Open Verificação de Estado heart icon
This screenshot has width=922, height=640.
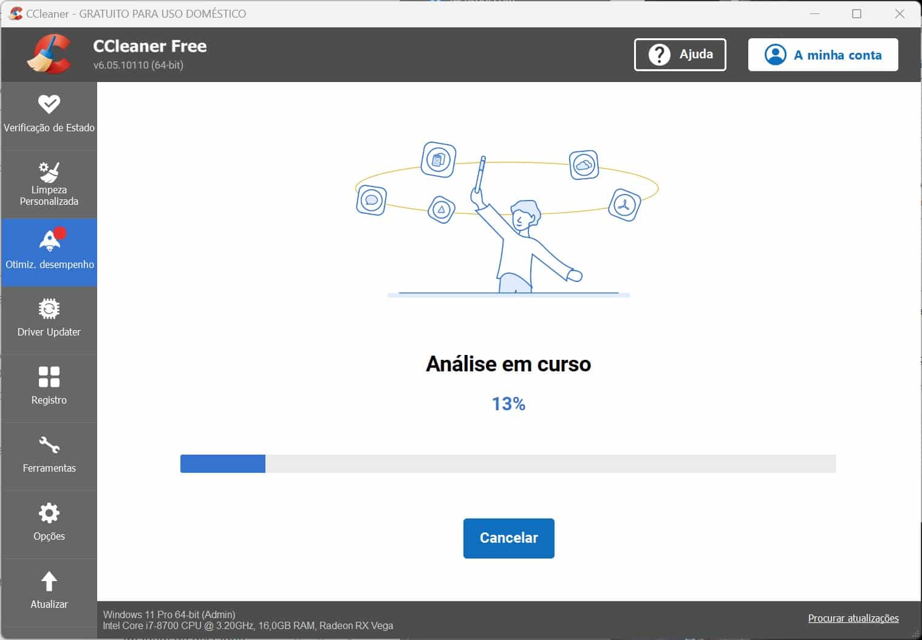point(49,105)
